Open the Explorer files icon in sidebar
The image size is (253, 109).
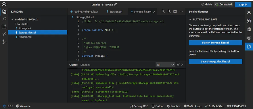pos(4,11)
